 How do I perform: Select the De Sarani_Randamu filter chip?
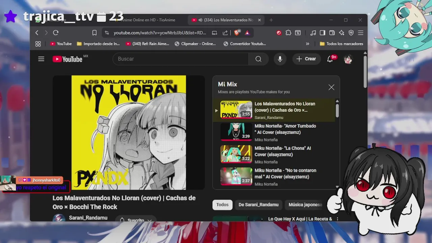259,205
